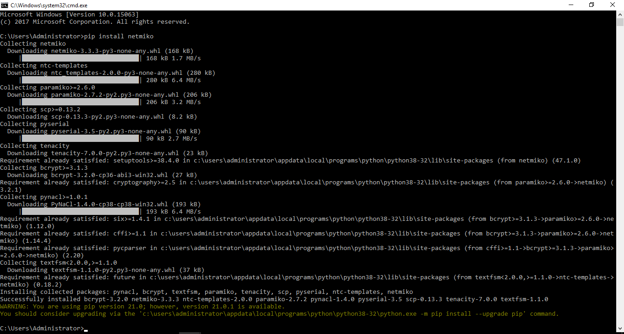Click the '168 kB 1.7 MB/s' speed text
The image size is (624, 334).
tap(174, 58)
